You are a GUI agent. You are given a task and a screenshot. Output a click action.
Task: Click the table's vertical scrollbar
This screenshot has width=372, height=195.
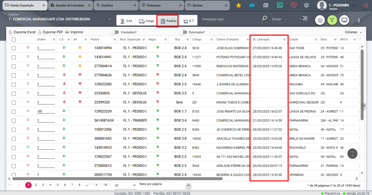362,84
